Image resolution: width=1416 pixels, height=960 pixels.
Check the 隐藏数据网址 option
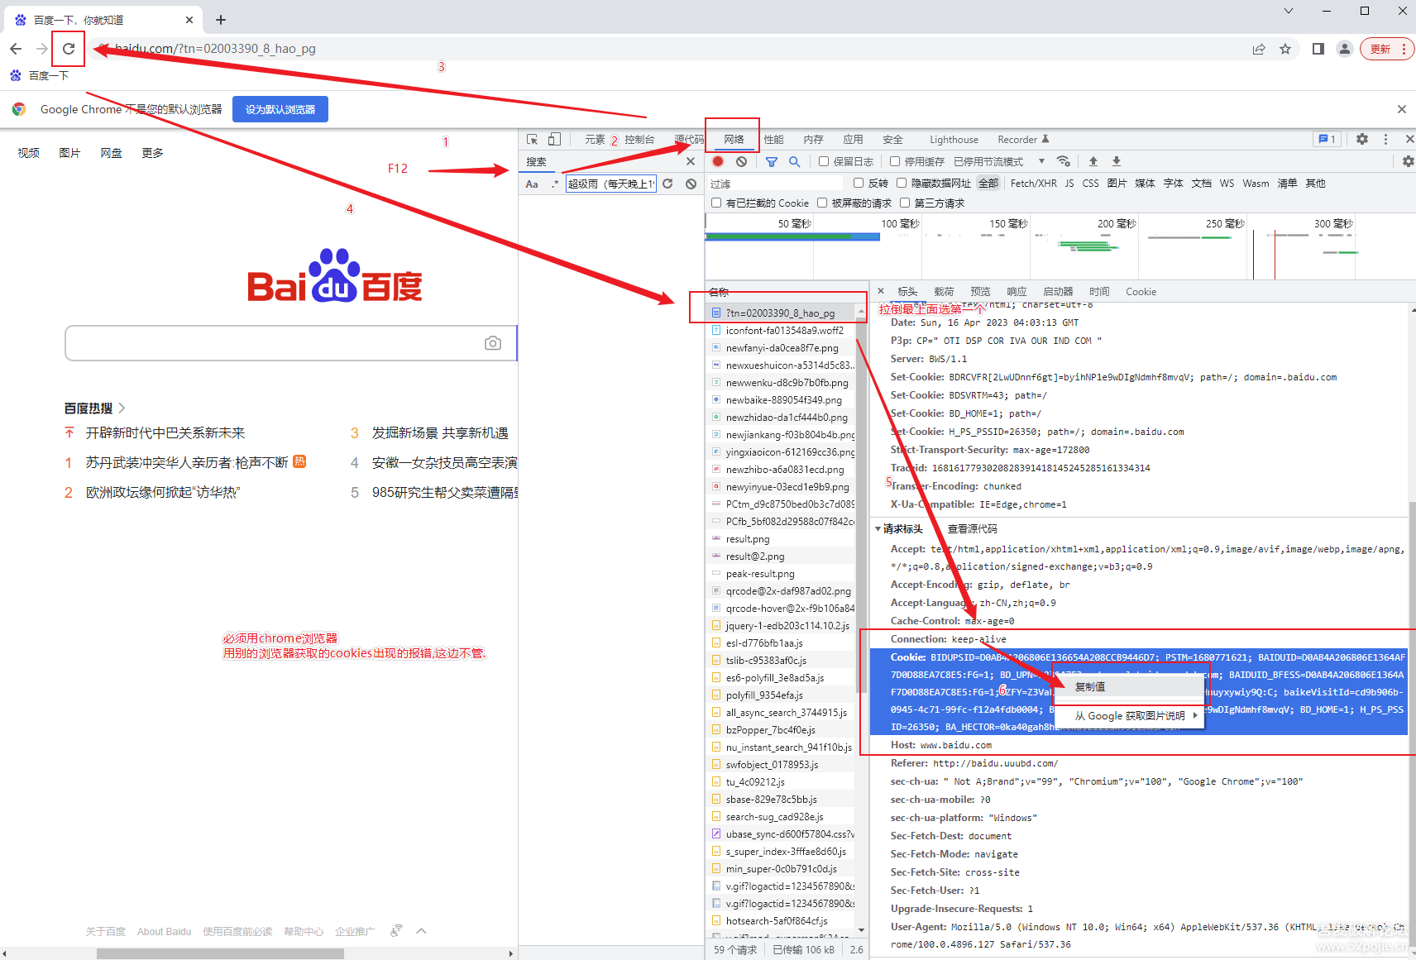[x=902, y=183]
